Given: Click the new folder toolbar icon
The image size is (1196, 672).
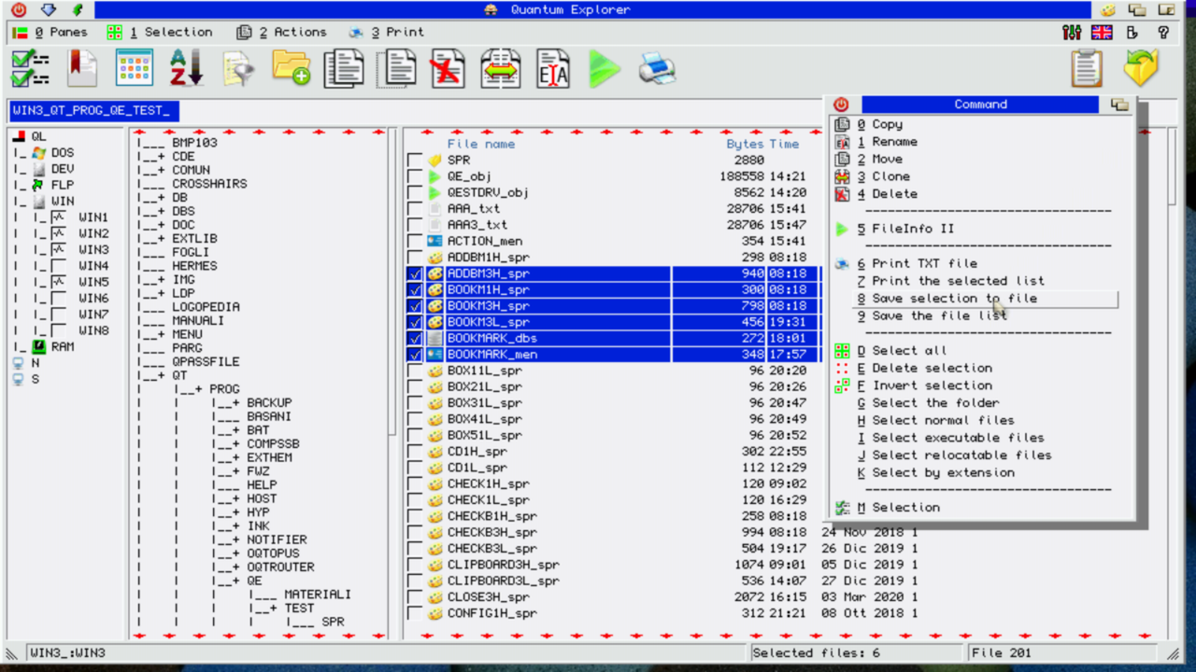Looking at the screenshot, I should 292,69.
